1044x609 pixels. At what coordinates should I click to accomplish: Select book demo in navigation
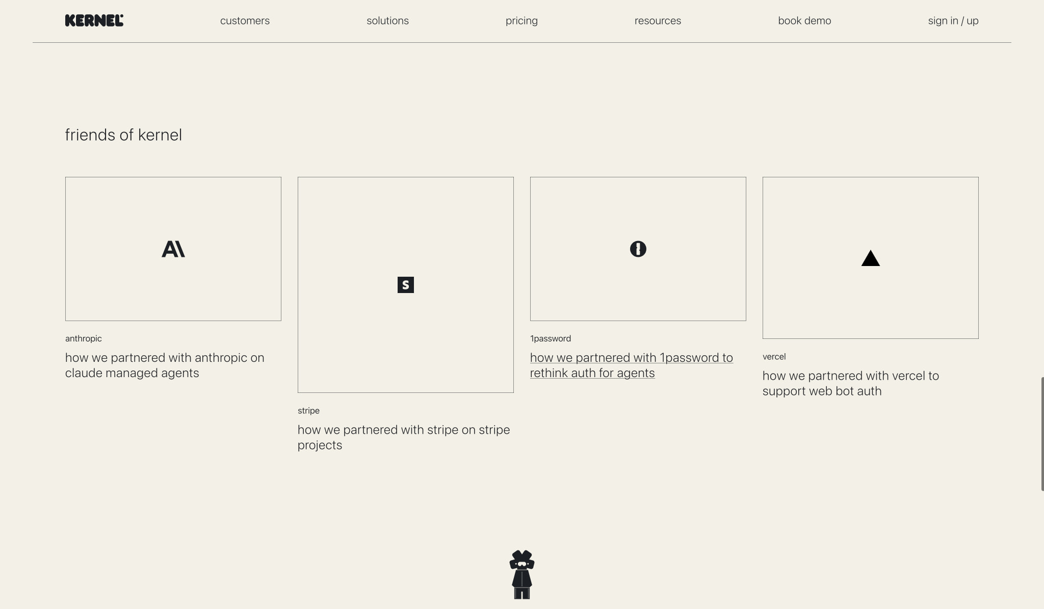click(x=804, y=21)
